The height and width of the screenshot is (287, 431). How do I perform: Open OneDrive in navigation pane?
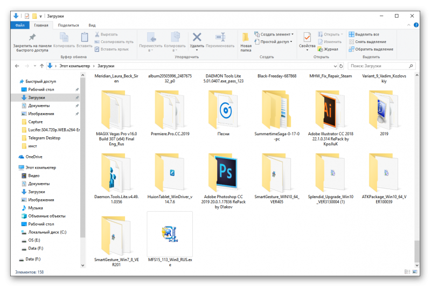coord(34,157)
